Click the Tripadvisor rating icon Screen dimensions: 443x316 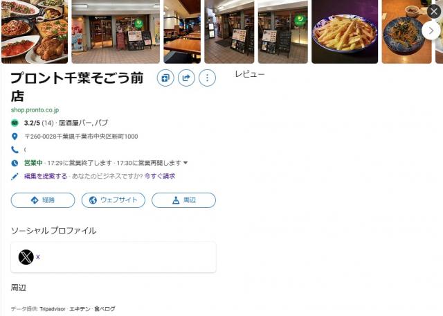15,123
